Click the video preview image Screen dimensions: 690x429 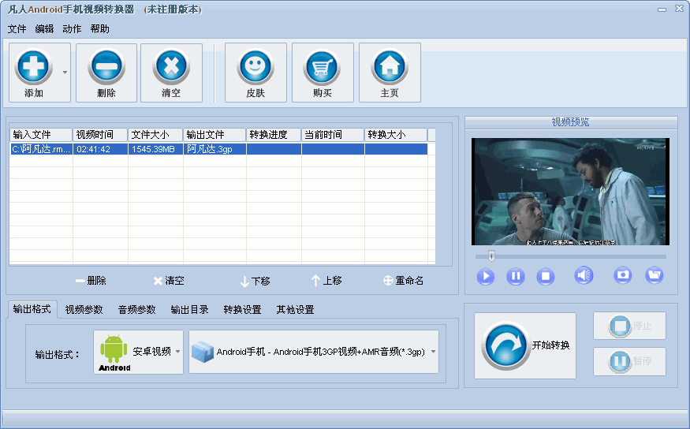tap(570, 192)
